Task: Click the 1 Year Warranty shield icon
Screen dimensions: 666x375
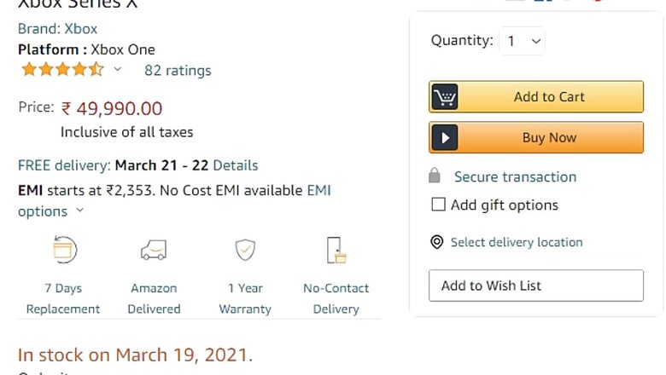Action: pyautogui.click(x=245, y=250)
